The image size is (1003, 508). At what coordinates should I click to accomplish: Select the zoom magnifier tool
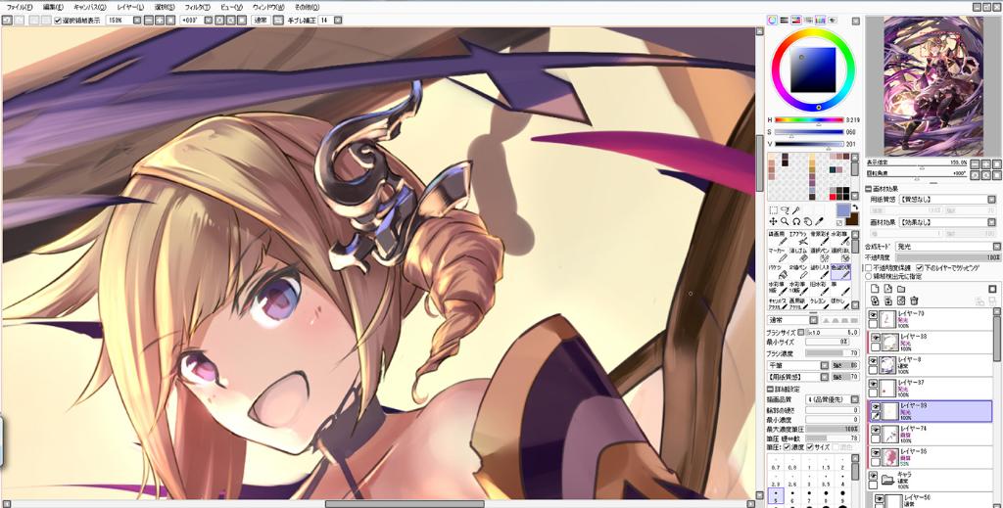[785, 222]
